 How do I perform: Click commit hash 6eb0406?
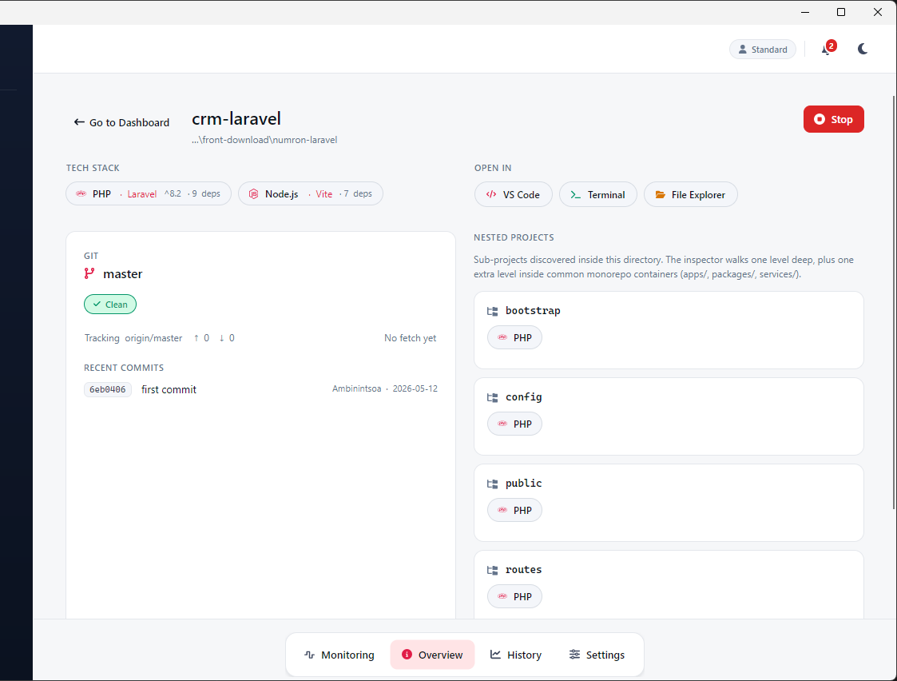[108, 390]
